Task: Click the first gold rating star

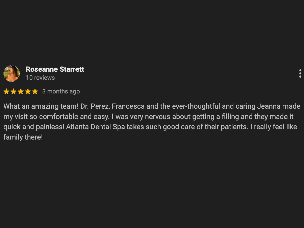Action: 6,92
